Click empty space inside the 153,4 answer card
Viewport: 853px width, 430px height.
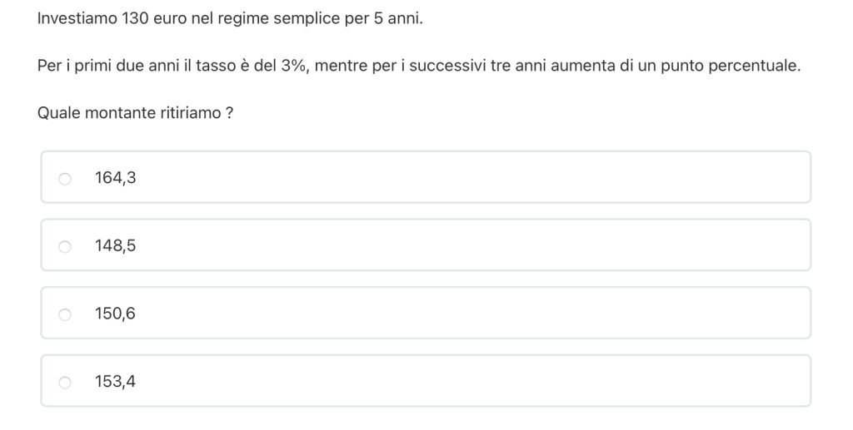tap(466, 382)
